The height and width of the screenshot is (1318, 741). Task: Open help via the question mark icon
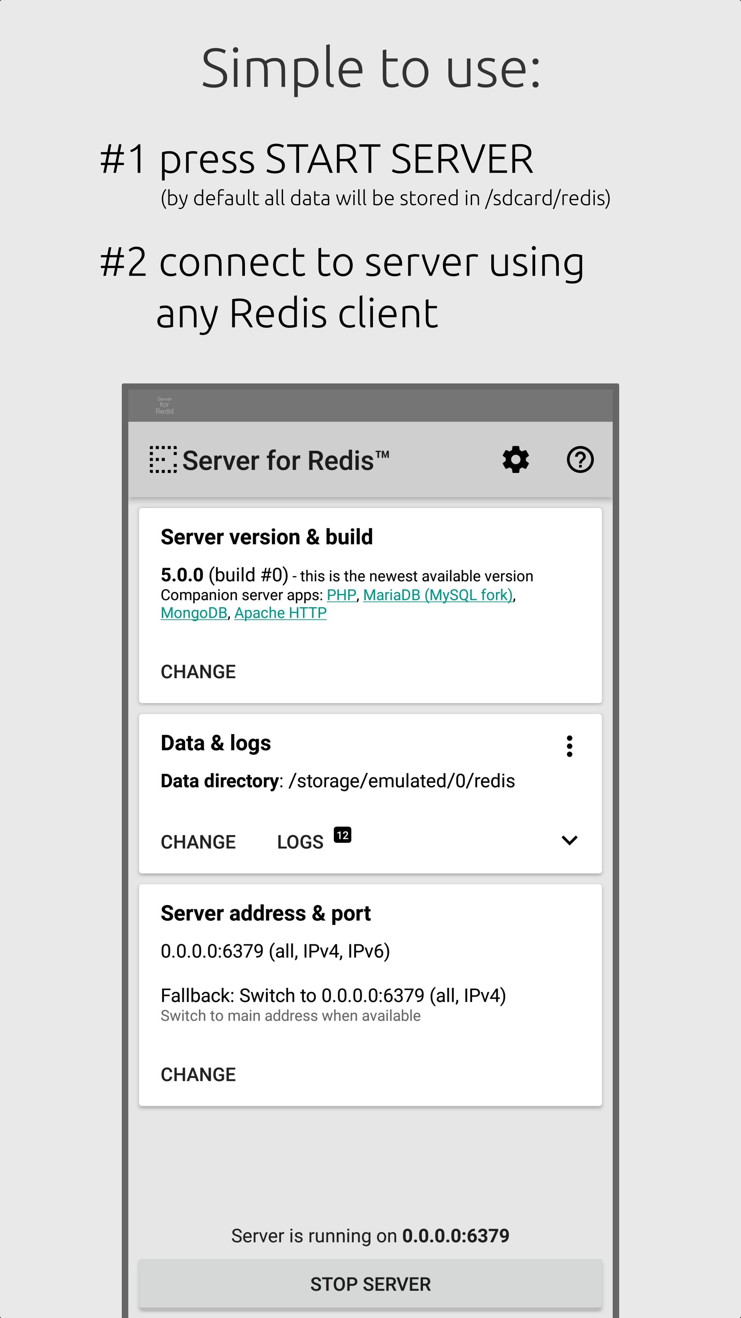tap(580, 460)
